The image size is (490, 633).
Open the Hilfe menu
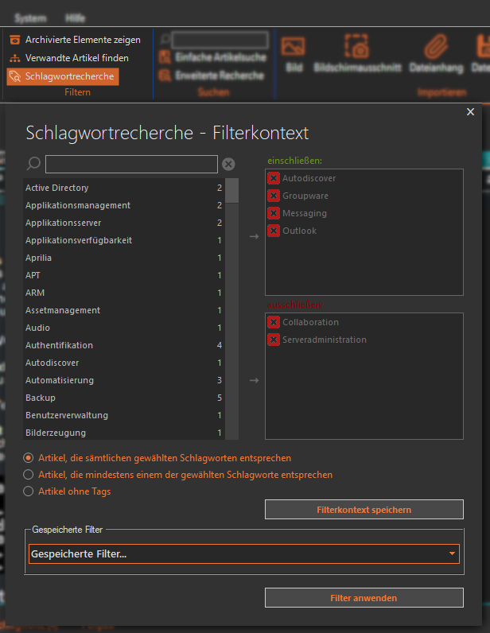pyautogui.click(x=76, y=17)
